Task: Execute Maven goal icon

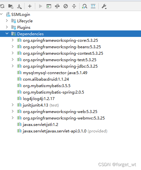Action: [49, 6]
